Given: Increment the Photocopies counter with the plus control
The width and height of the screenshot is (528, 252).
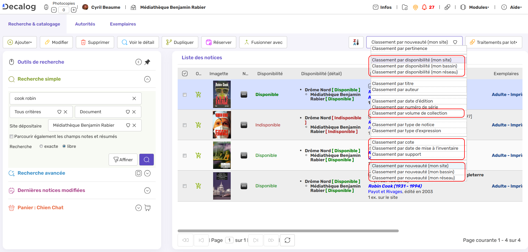Looking at the screenshot, I should click(73, 9).
